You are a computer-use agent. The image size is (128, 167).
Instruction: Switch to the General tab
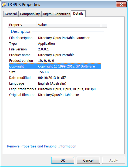pos(11,14)
